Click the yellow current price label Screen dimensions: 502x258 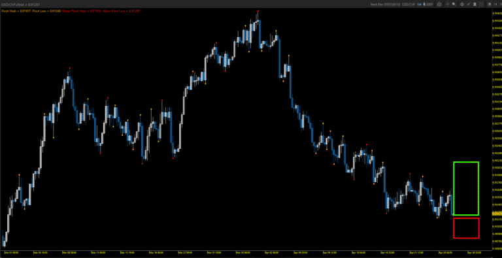(x=497, y=213)
